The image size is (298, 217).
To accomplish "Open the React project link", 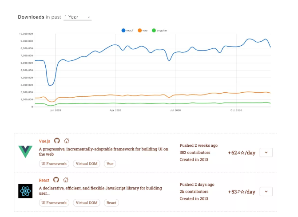I will (44, 180).
